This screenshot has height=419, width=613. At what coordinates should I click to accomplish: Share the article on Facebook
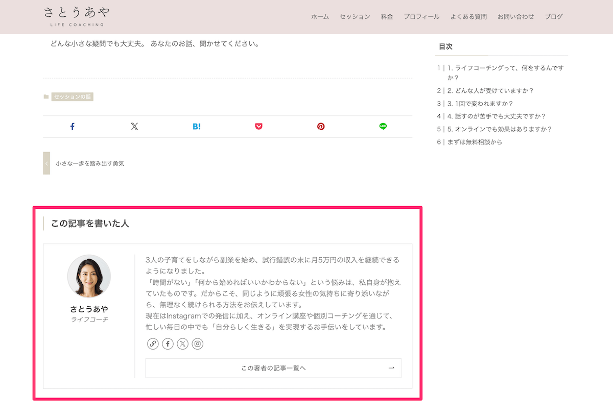pos(72,126)
